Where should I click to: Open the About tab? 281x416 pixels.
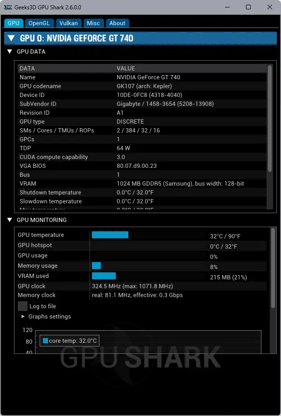(117, 23)
